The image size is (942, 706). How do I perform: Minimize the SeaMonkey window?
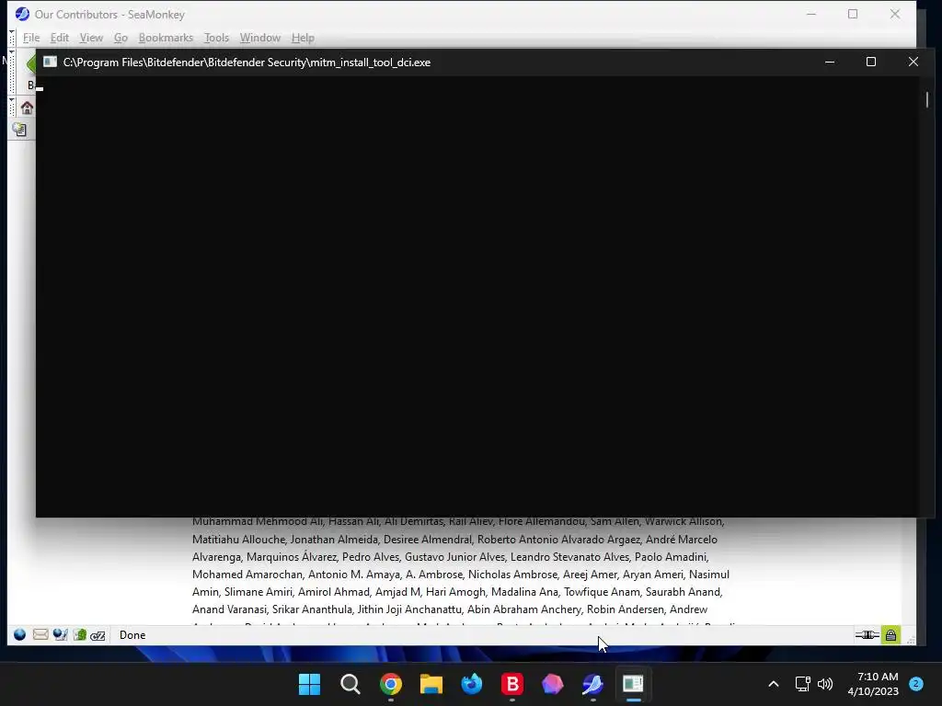[811, 14]
